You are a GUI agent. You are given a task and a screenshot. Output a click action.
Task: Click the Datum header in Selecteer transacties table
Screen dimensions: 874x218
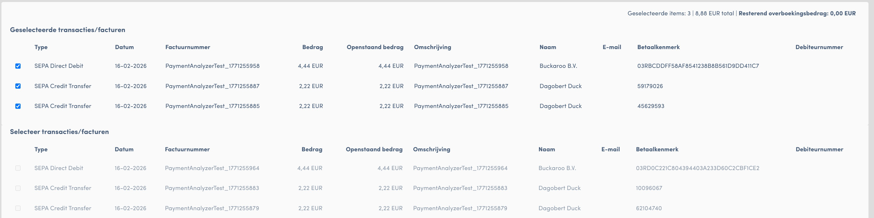(124, 149)
